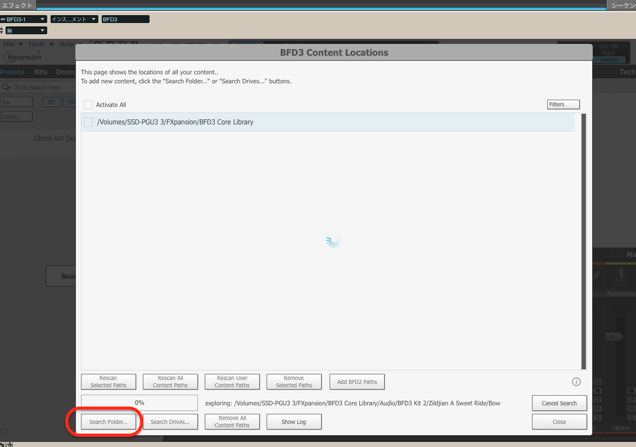Click the Palette button top right
636x447 pixels.
click(609, 60)
